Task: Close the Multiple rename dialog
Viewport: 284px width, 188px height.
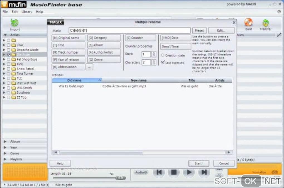Action: (x=234, y=23)
